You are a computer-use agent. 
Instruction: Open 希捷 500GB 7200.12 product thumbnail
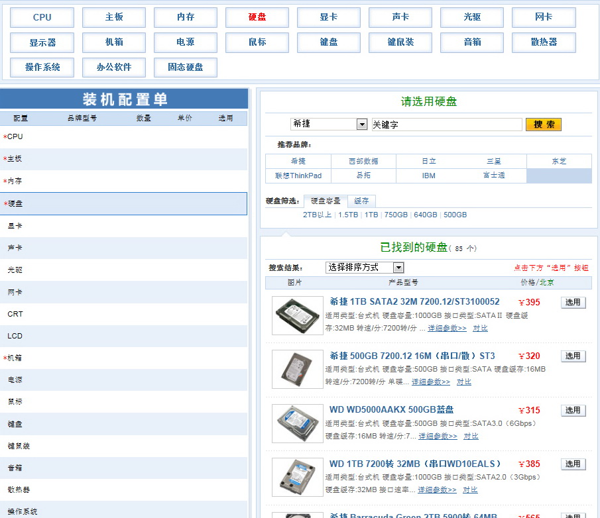298,369
